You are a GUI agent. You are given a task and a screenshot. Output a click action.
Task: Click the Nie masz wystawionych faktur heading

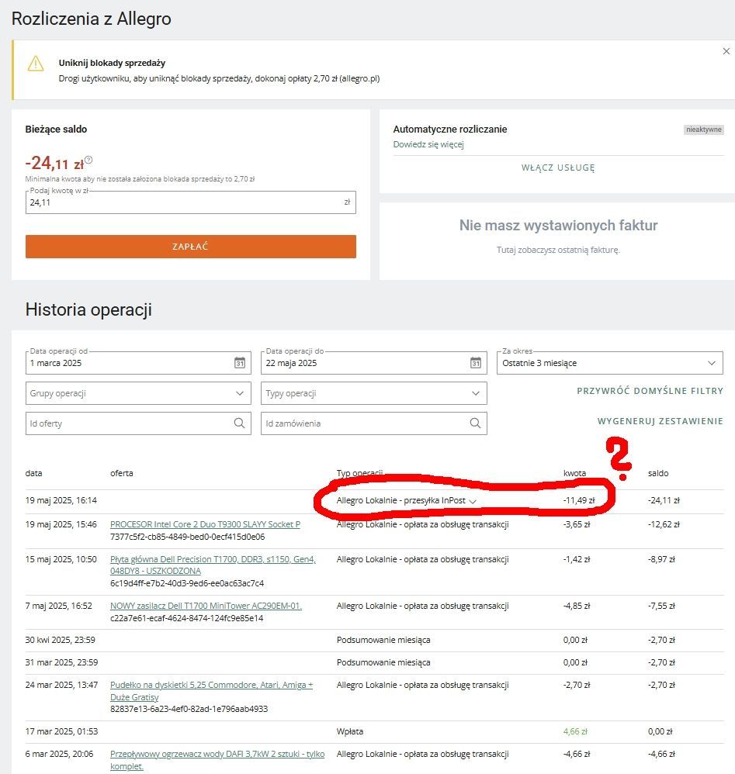coord(559,226)
